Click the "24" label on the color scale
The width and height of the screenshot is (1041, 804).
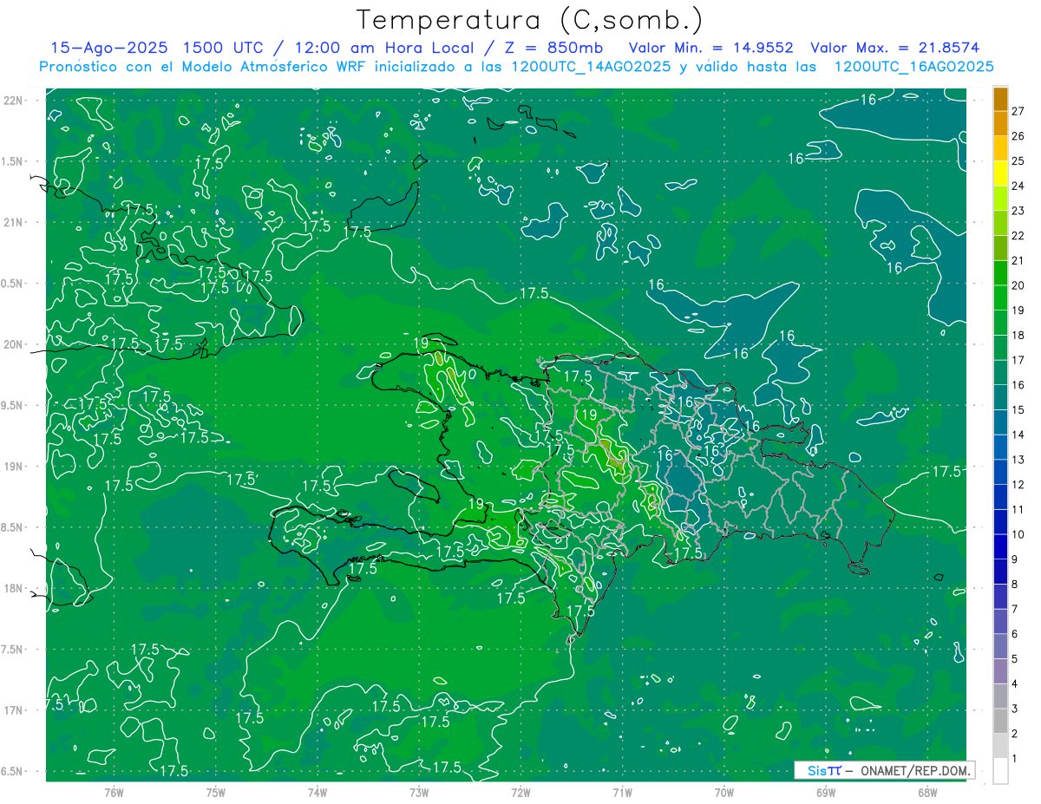1018,186
